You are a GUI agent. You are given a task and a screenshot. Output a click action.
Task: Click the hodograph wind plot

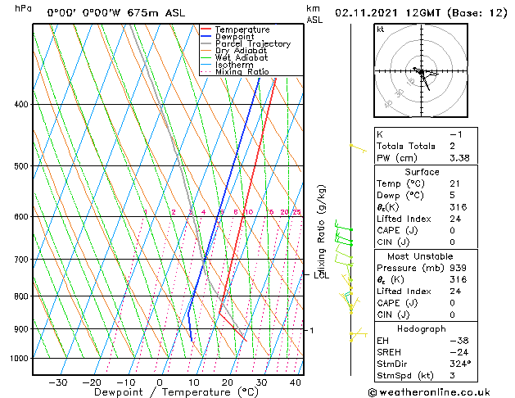[x=421, y=70]
